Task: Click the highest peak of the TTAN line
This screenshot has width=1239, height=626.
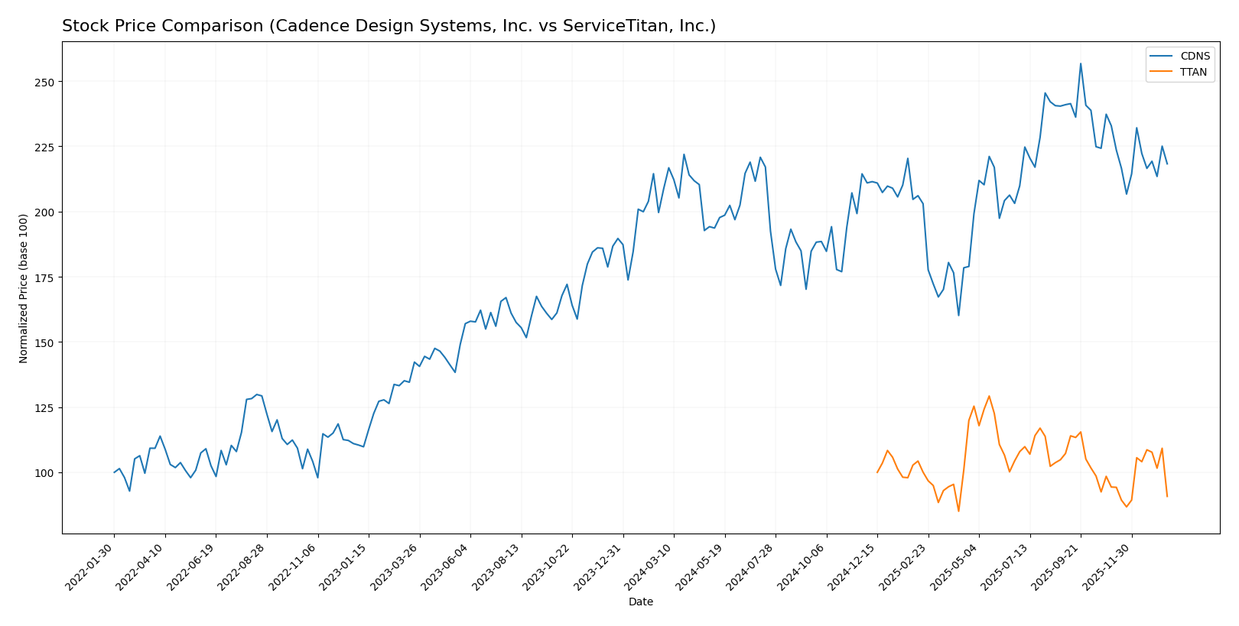Action: (x=989, y=396)
